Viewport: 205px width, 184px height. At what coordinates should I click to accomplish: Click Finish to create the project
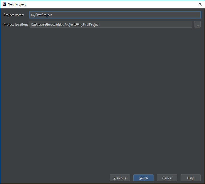click(143, 178)
